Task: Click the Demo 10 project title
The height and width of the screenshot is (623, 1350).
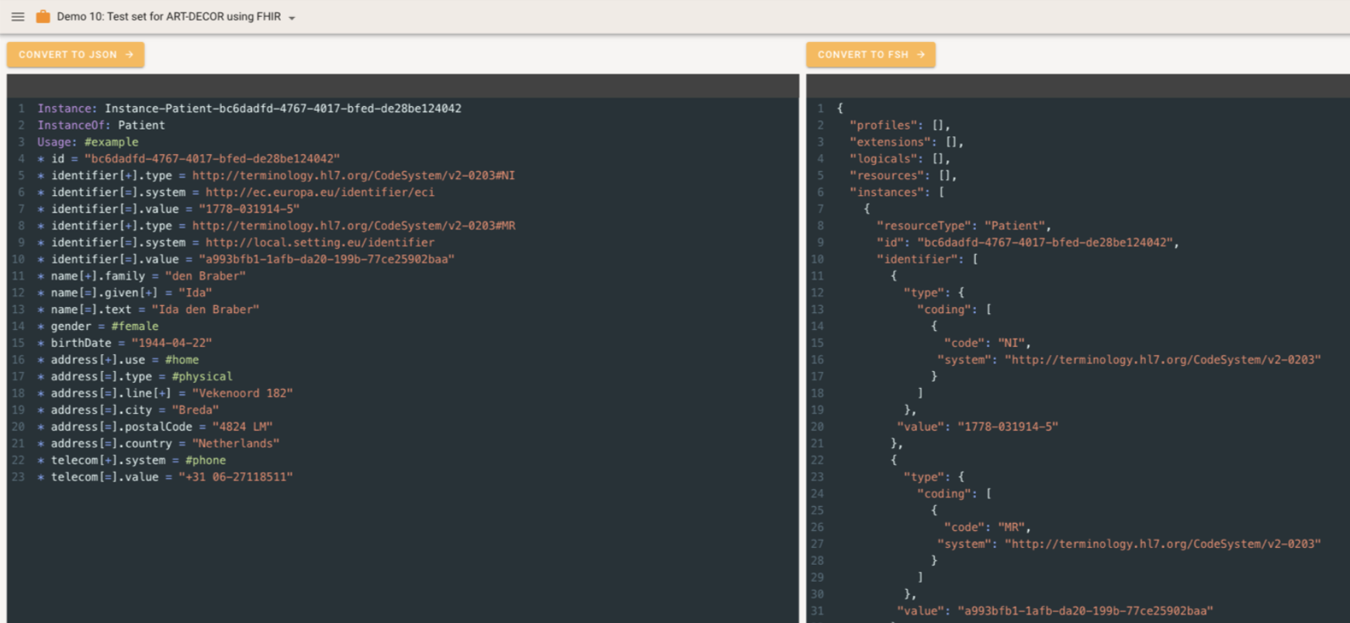Action: click(x=168, y=16)
